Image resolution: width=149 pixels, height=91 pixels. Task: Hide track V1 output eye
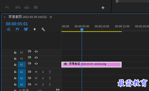[36, 63]
